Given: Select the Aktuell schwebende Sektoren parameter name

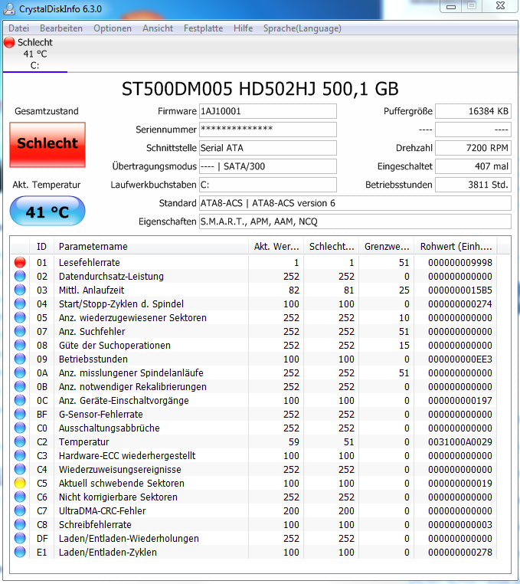Looking at the screenshot, I should pyautogui.click(x=121, y=483).
